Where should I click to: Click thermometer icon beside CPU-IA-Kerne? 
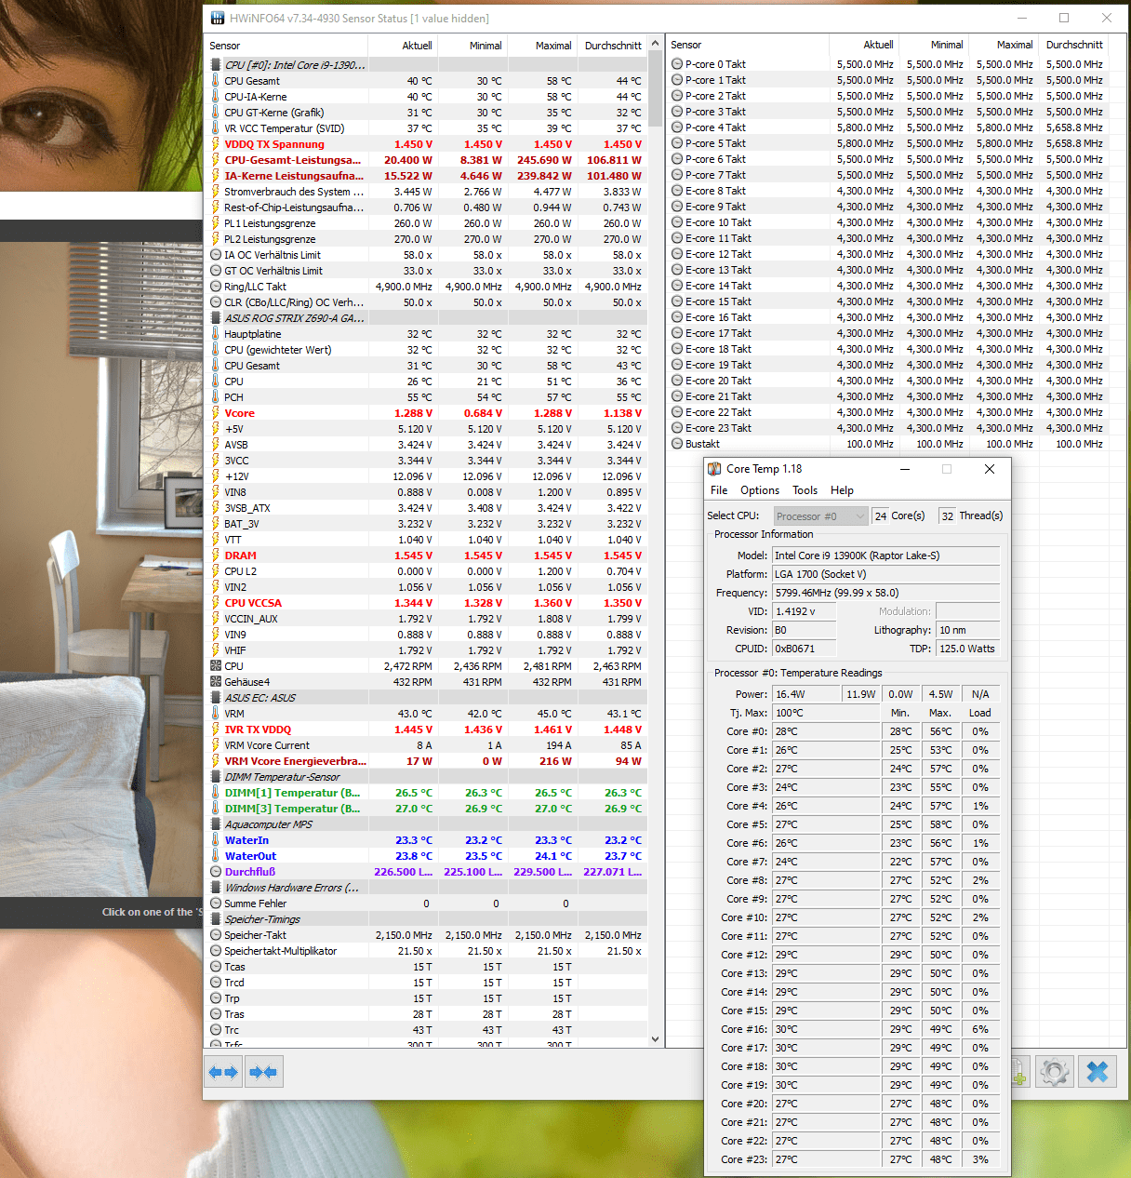(x=216, y=97)
